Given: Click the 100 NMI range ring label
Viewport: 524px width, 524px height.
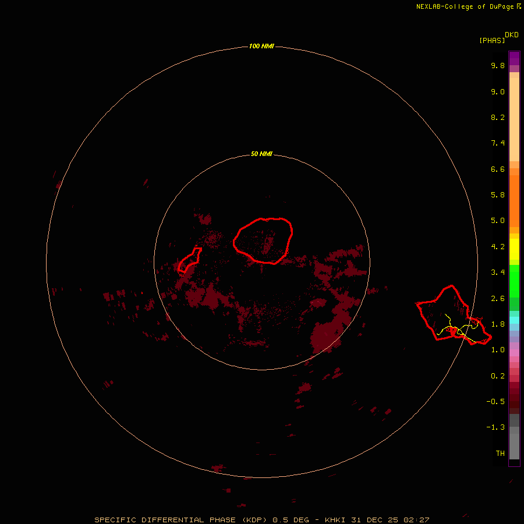Looking at the screenshot, I should 261,46.
